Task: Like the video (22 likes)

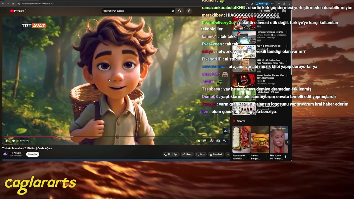Action: coord(167,154)
